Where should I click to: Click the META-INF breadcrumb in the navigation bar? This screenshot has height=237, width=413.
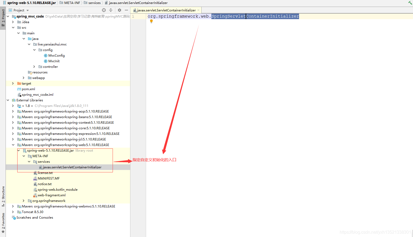point(70,3)
